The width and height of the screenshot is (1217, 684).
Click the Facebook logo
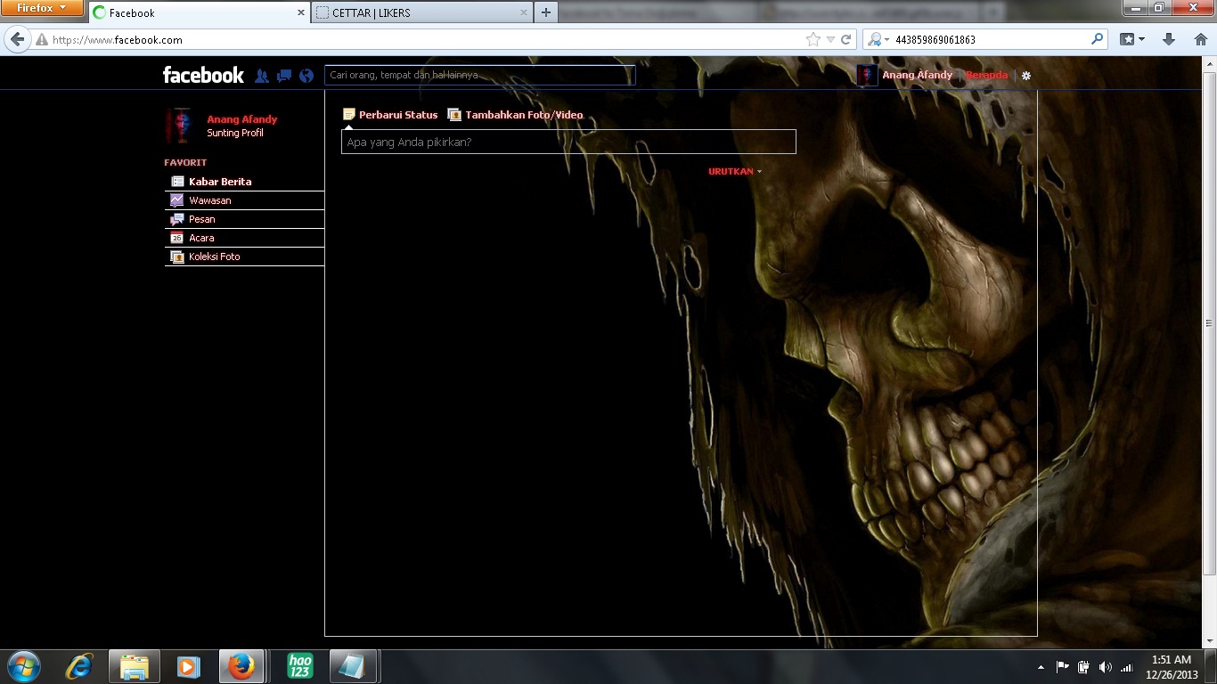pos(203,75)
